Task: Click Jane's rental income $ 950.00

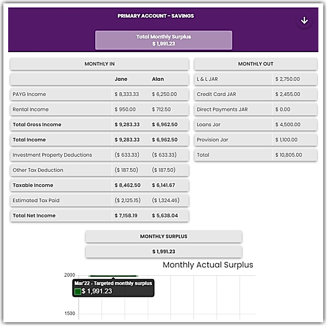Action: click(x=125, y=109)
